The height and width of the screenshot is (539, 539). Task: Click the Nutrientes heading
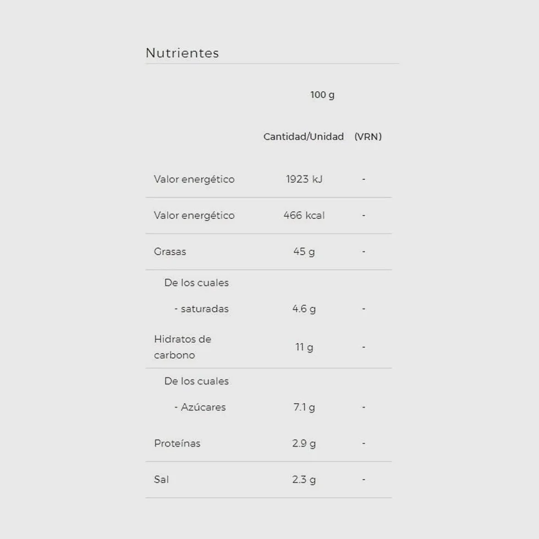tap(182, 53)
